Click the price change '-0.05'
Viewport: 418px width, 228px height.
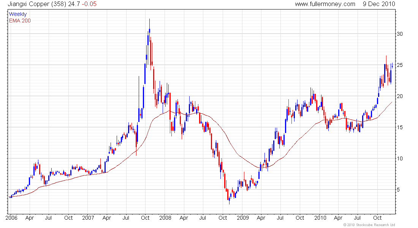point(89,4)
